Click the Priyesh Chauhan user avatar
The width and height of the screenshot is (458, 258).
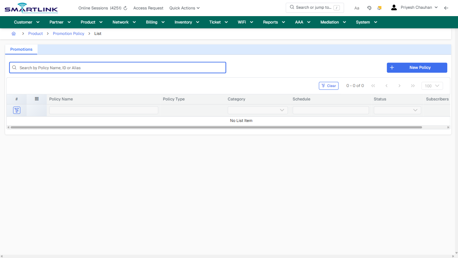coord(394,7)
